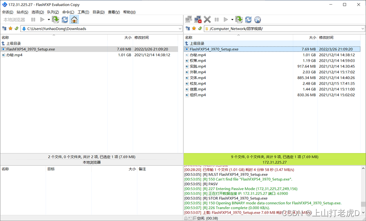Click the remote pane Connect icon
The image size is (366, 221).
pos(188,19)
